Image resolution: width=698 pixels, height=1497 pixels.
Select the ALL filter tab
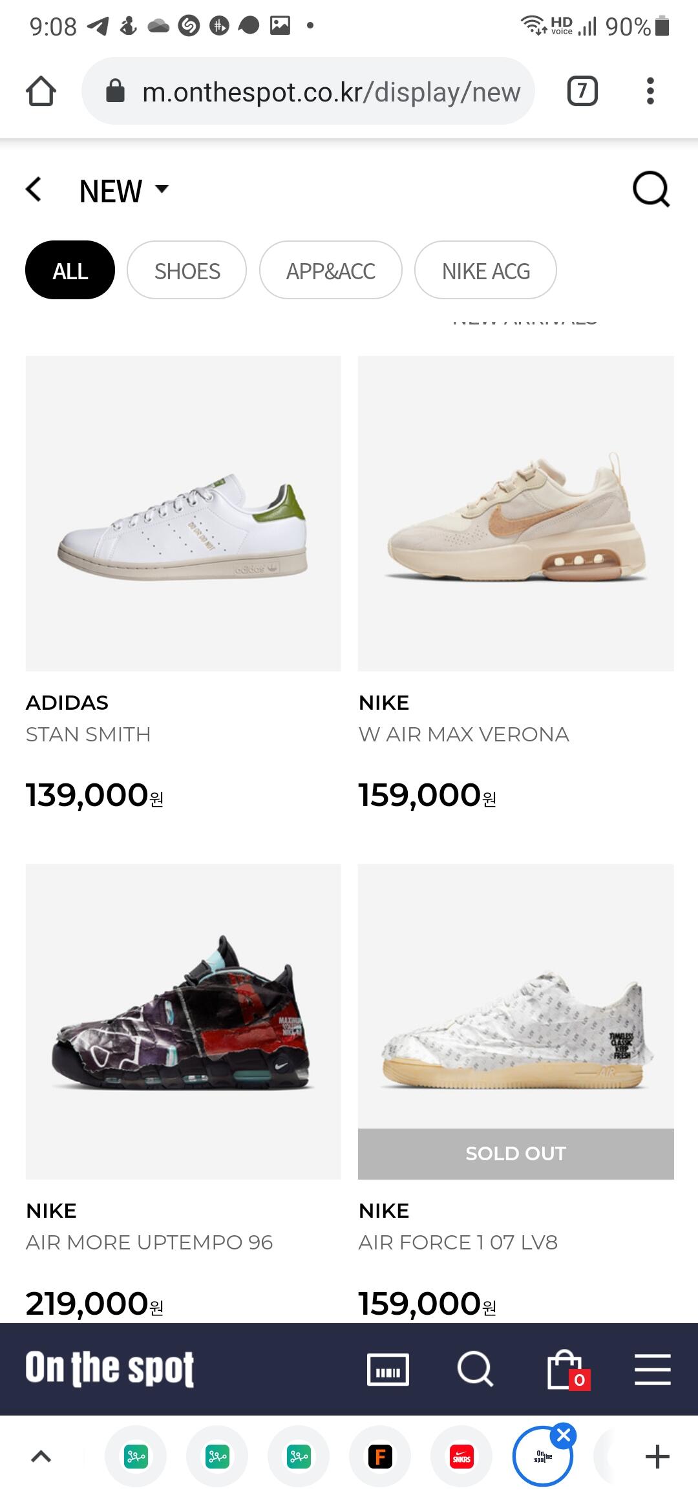70,270
